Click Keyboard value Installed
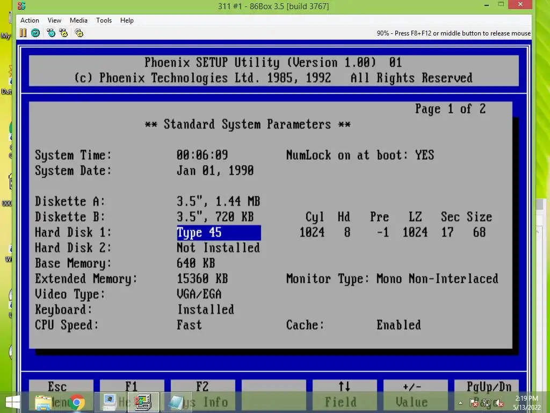This screenshot has height=413, width=550. point(206,310)
